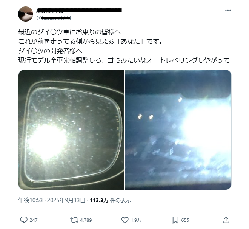Click the share upload icon
Screen dimensions: 249x229
(x=226, y=220)
